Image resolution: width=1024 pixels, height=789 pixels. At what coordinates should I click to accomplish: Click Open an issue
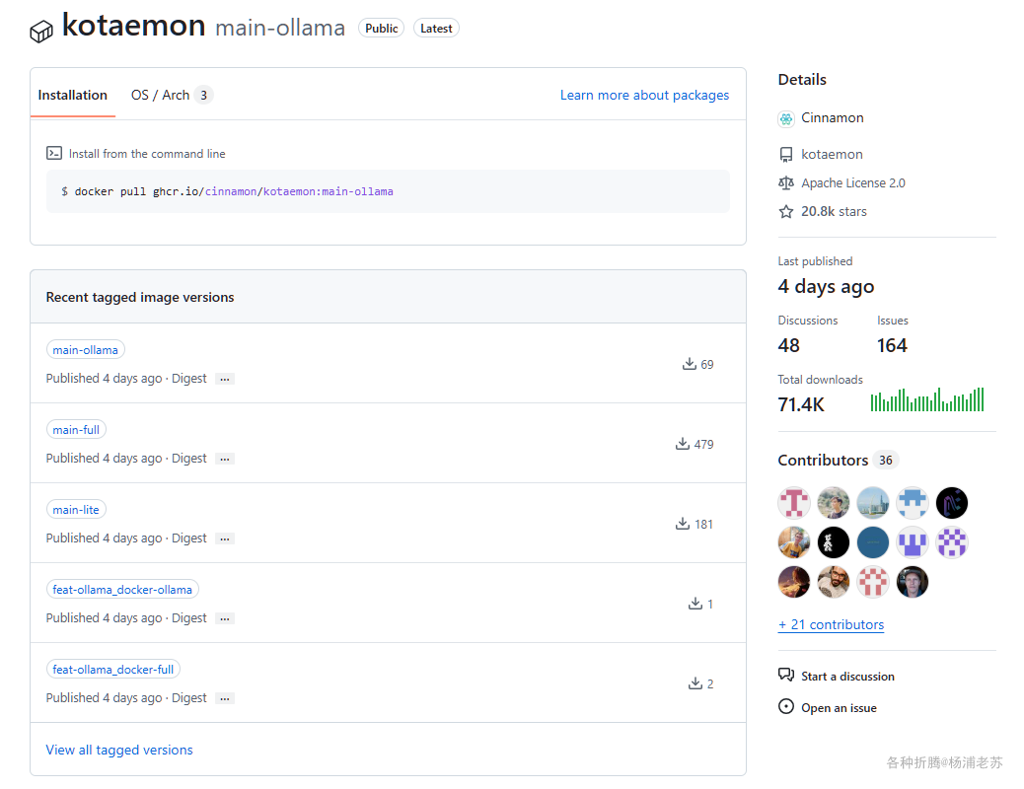point(839,708)
